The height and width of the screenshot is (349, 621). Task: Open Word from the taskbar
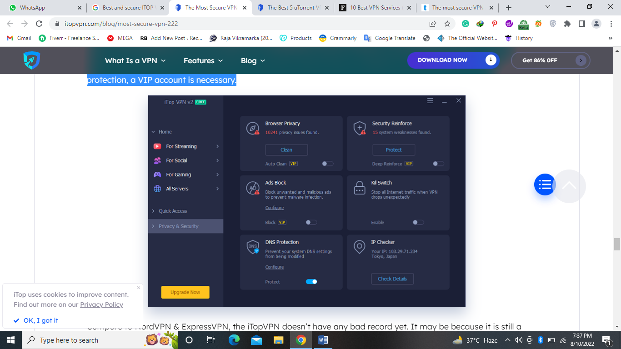[323, 340]
